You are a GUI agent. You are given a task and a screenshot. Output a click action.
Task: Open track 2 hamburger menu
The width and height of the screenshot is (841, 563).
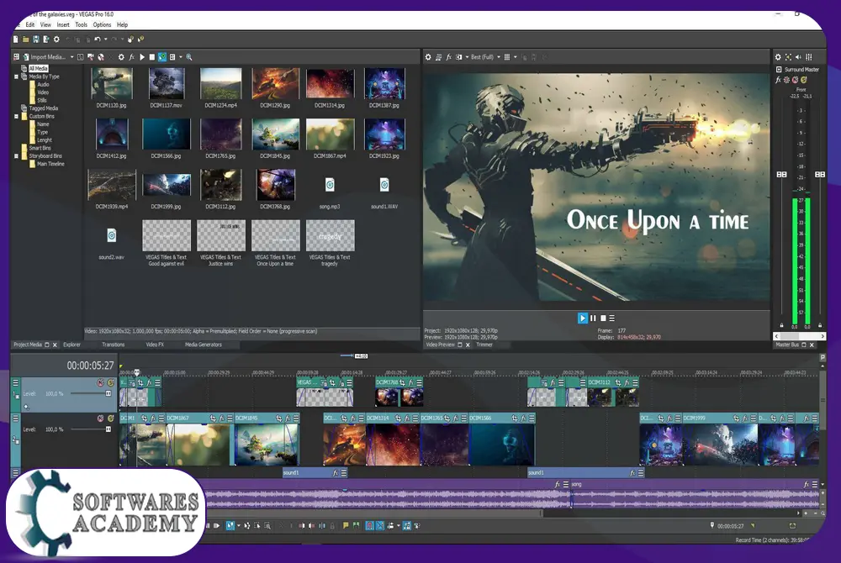[x=15, y=418]
